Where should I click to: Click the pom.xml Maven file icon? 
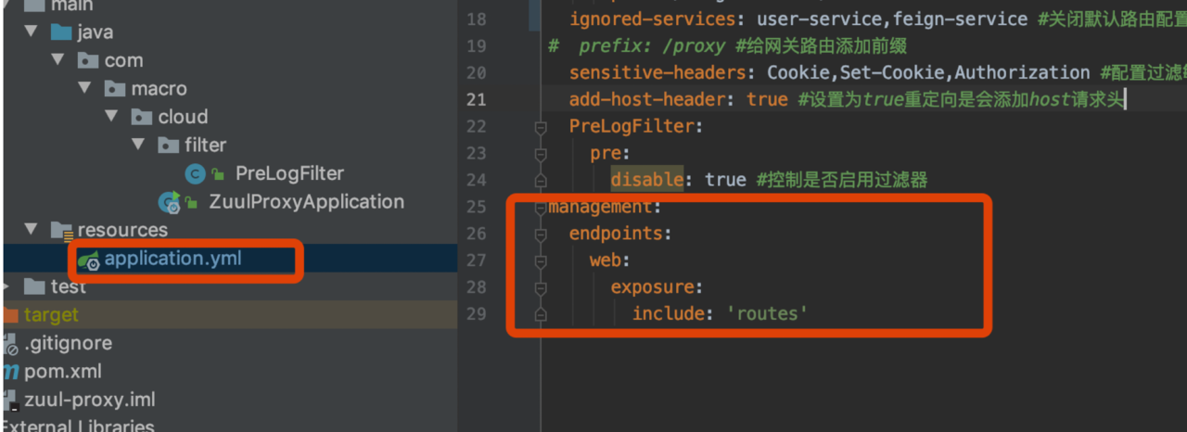click(x=10, y=372)
